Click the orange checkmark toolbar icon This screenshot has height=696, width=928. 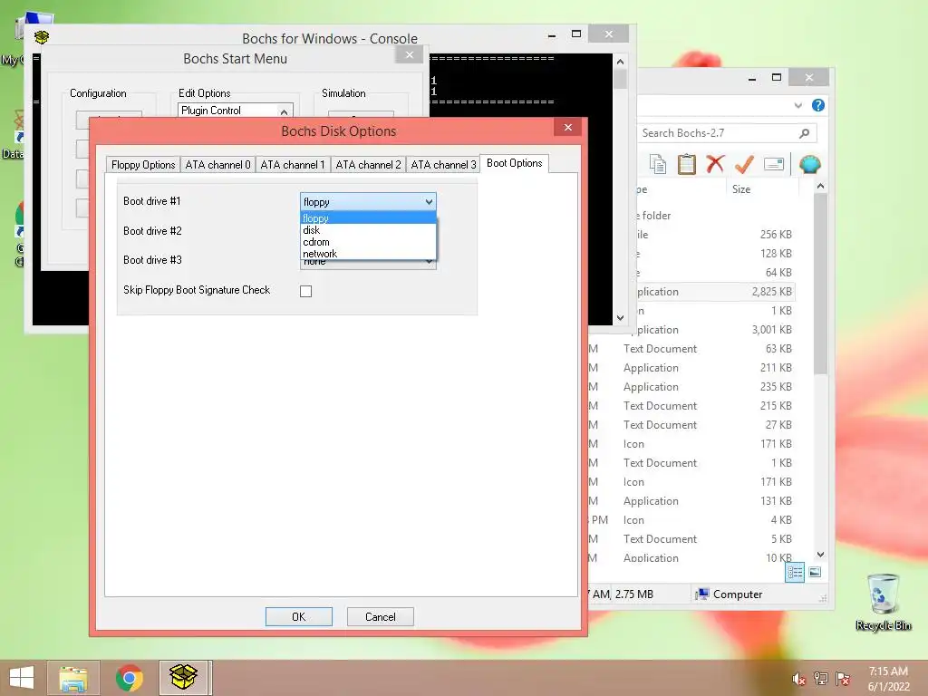pos(744,164)
